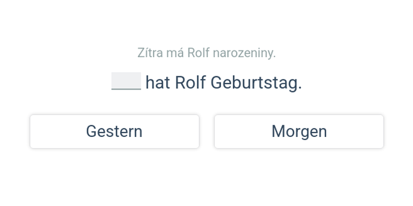413x206 pixels.
Task: Click the word "hat" in the German sentence
Action: coord(157,82)
